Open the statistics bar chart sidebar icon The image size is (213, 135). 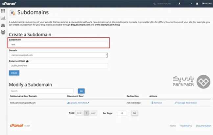(x=3, y=18)
